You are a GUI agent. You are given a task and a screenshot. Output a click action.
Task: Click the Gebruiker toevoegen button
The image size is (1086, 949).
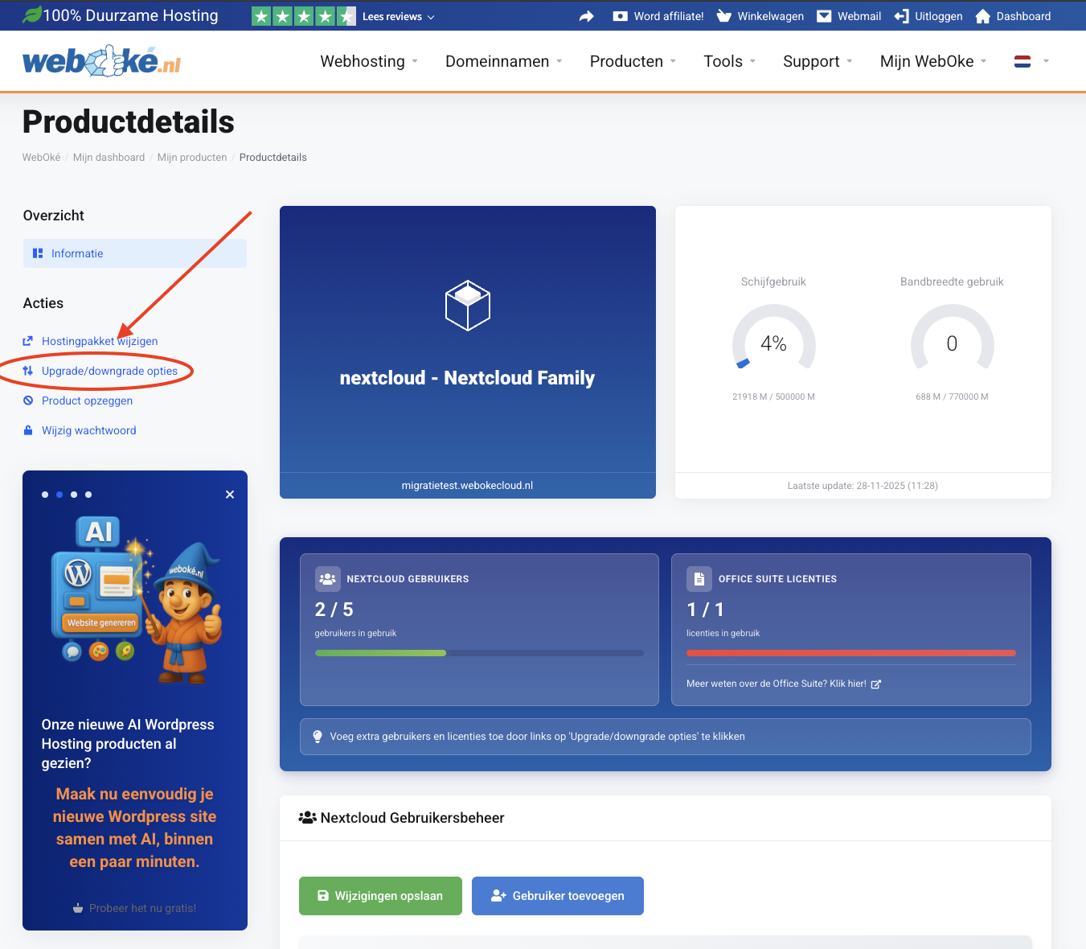click(558, 896)
